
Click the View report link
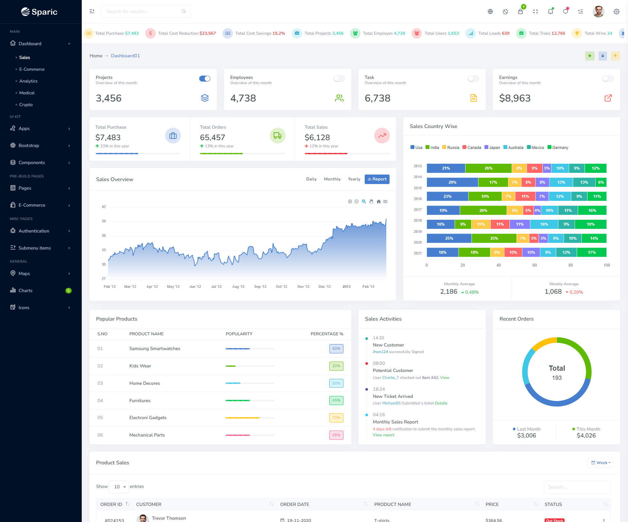[x=383, y=435]
